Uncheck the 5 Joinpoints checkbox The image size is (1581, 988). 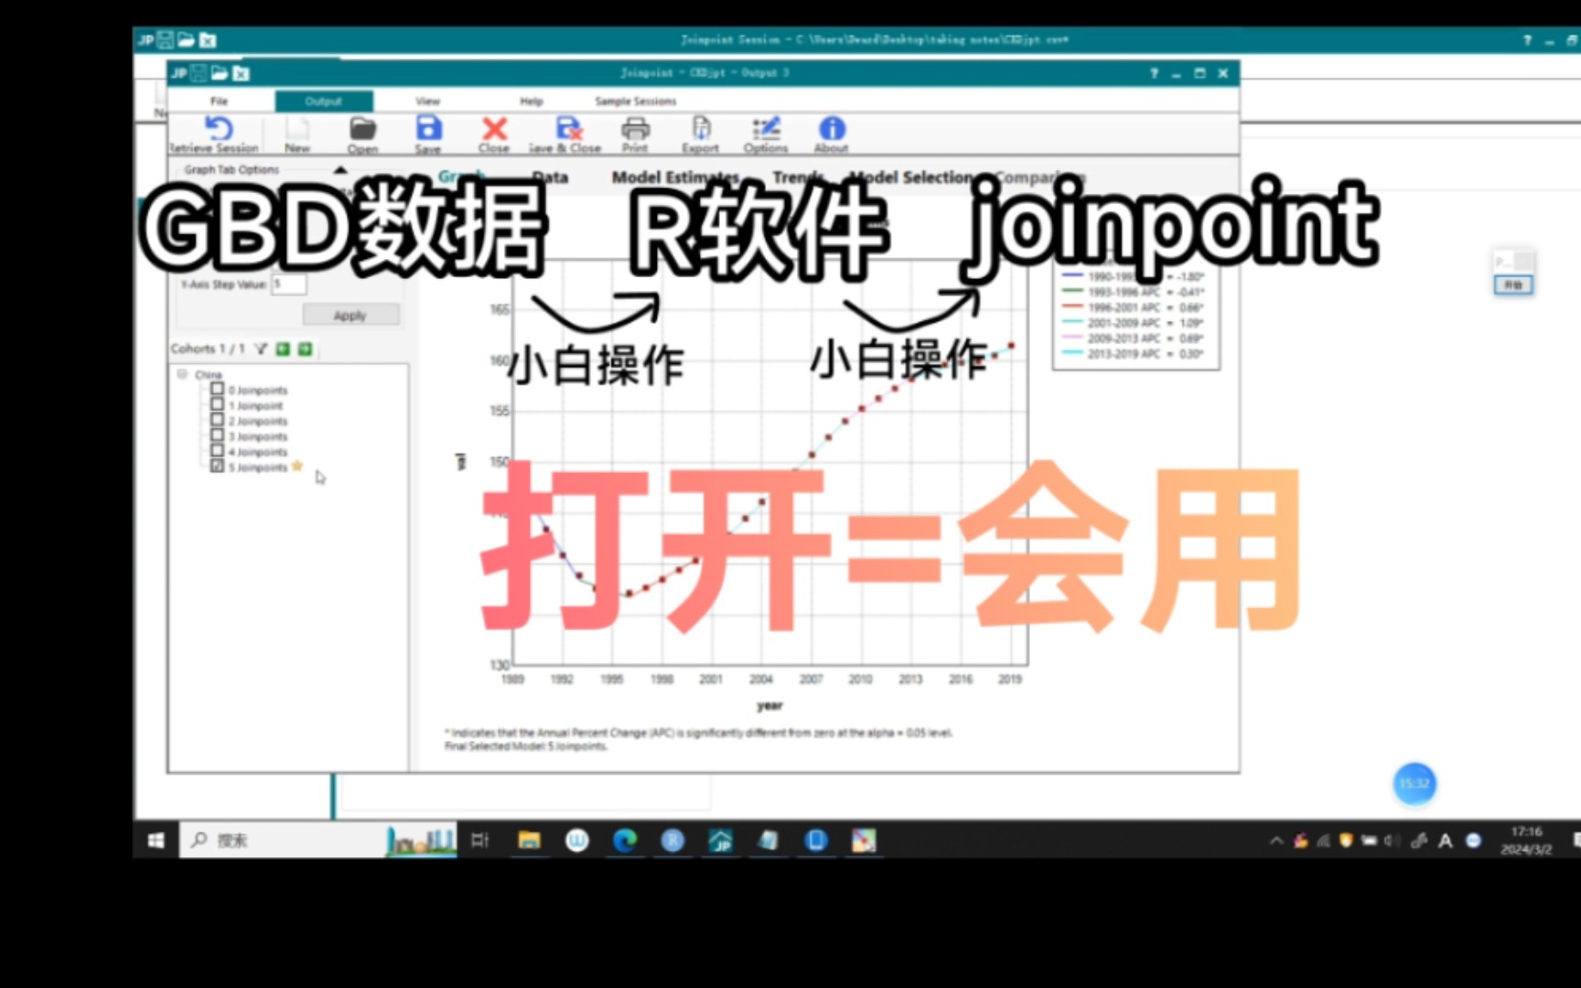tap(217, 467)
